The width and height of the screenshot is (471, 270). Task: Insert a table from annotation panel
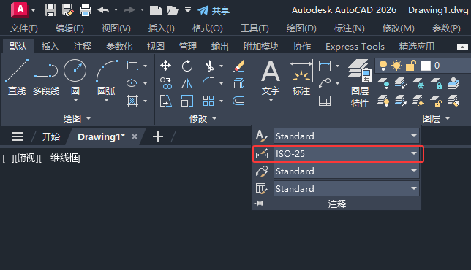[325, 101]
